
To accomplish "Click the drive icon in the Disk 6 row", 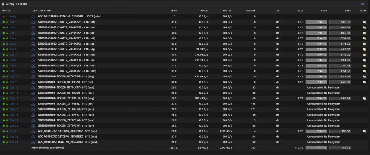I will tap(33, 49).
